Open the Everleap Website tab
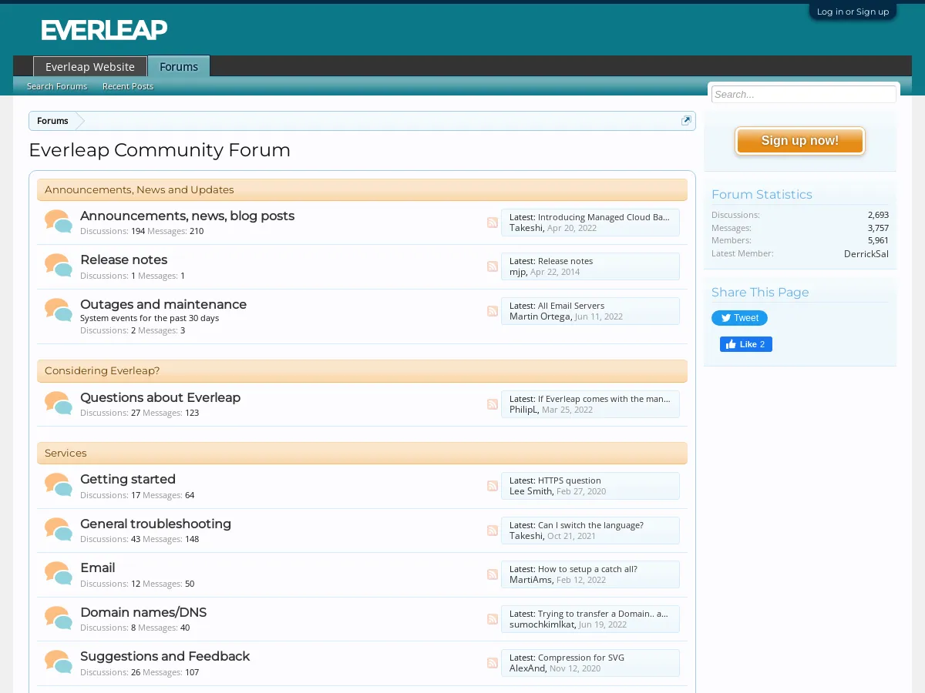Viewport: 925px width, 693px height. (x=89, y=66)
